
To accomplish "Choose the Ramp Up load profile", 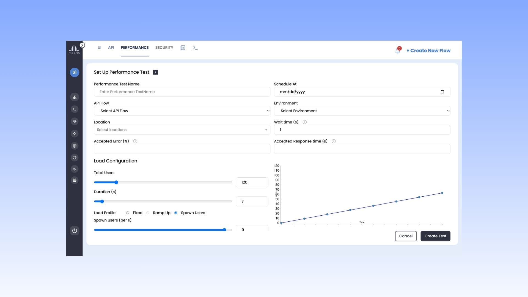I will [x=148, y=213].
